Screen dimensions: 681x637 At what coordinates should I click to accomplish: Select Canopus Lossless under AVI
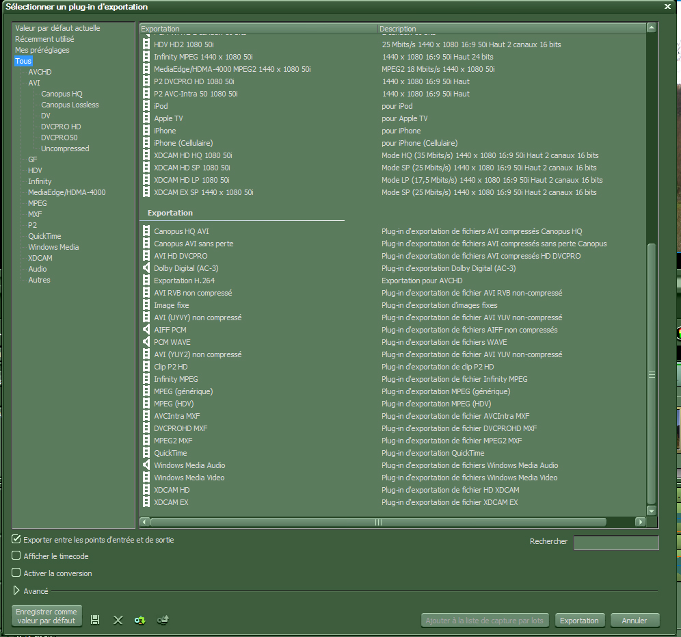pos(70,105)
